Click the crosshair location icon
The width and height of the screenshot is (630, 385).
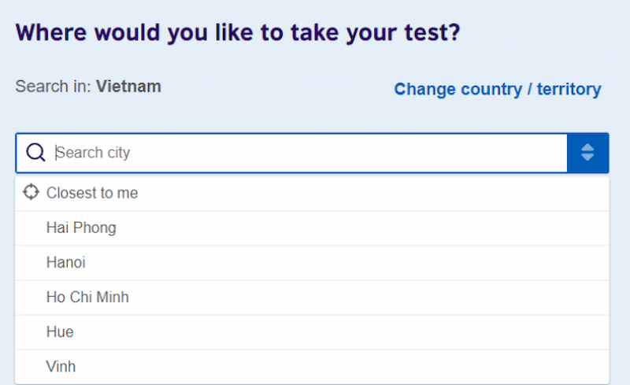pos(31,192)
